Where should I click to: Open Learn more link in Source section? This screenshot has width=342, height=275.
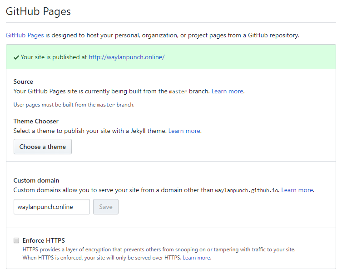[228, 91]
